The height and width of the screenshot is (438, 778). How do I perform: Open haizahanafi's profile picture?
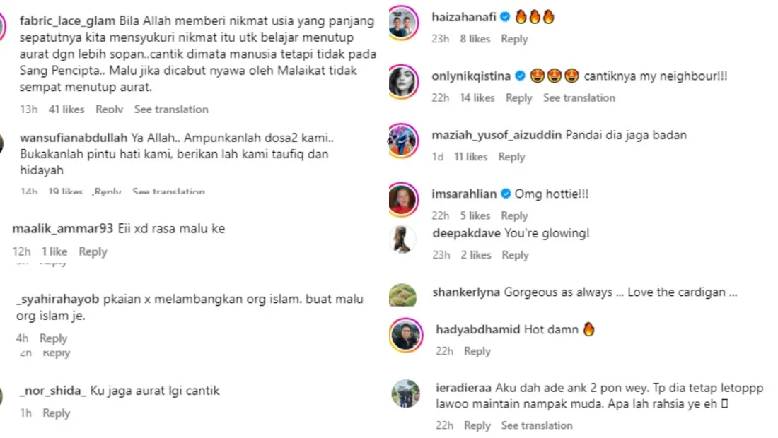coord(403,23)
